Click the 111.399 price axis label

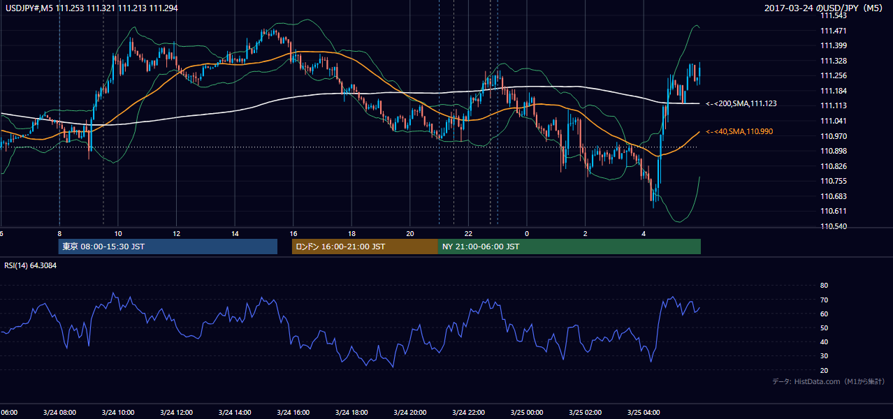click(834, 45)
